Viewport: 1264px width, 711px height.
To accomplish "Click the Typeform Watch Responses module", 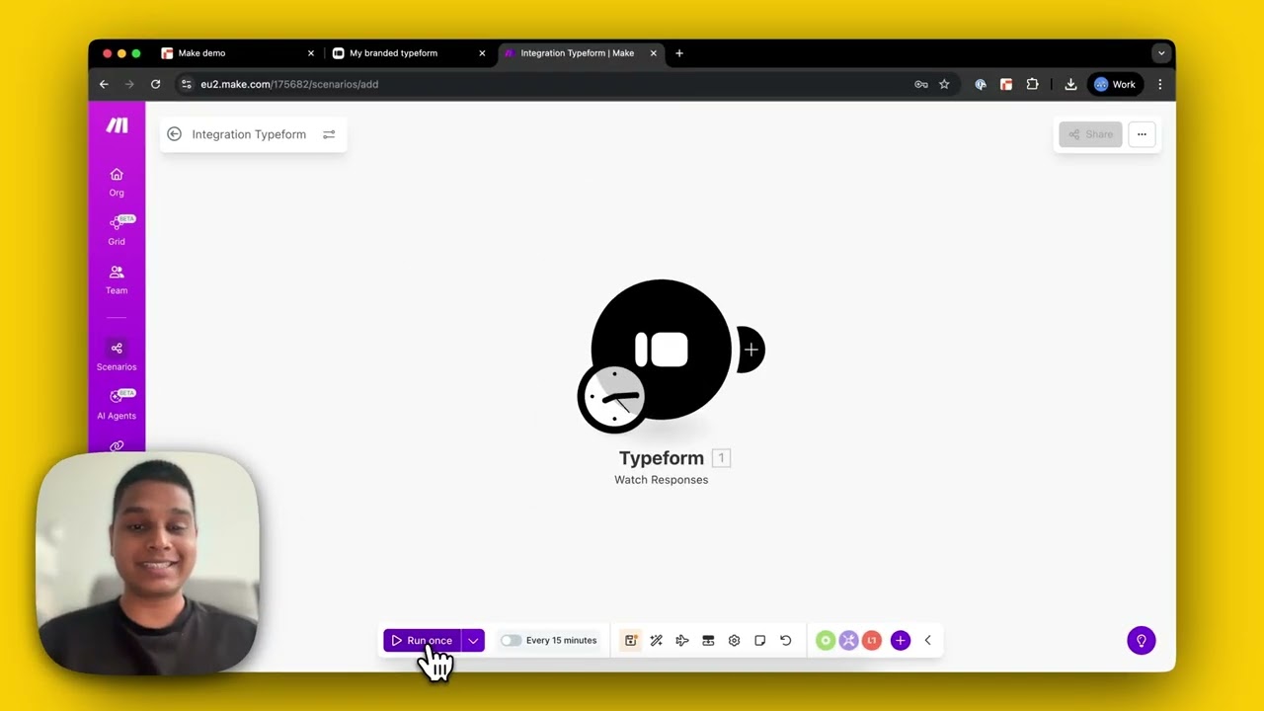I will [661, 350].
